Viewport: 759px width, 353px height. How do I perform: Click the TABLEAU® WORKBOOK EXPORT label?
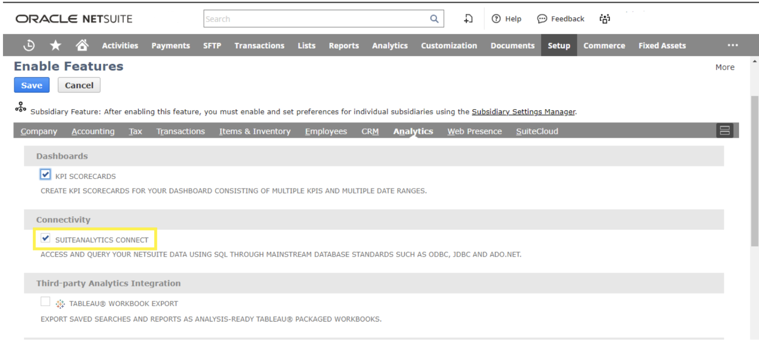click(124, 304)
